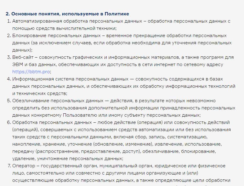Click the list number marker "2."
244x186 pixels.
pos(9,36)
